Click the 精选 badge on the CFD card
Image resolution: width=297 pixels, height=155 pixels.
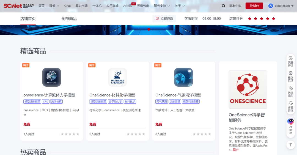click(26, 65)
